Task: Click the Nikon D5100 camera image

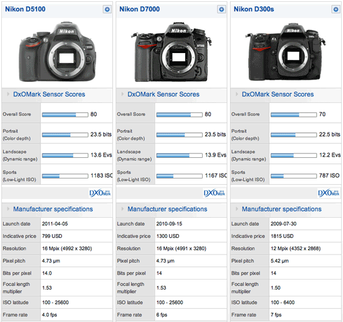Action: pos(57,52)
